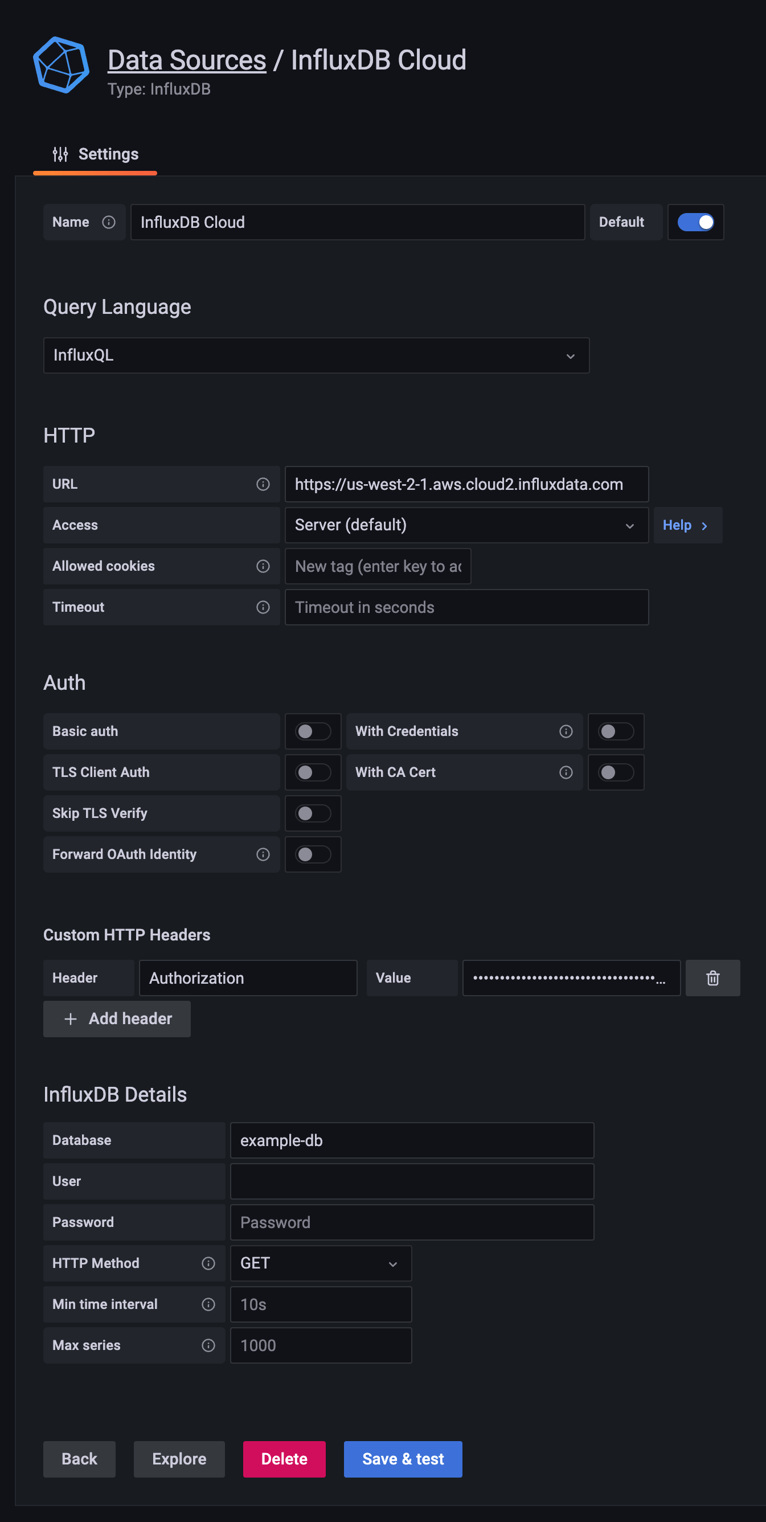Image resolution: width=766 pixels, height=1522 pixels.
Task: Focus the URL input field
Action: tap(466, 485)
